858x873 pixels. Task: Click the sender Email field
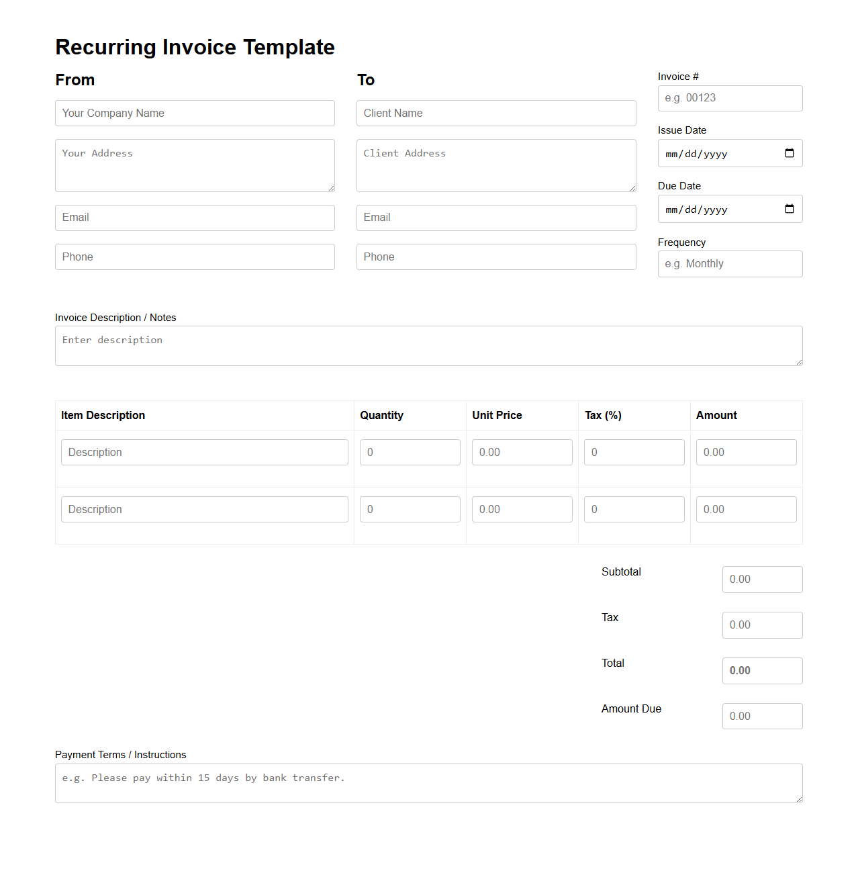[194, 218]
